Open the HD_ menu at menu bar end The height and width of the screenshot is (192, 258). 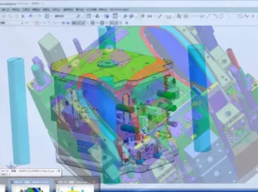119,9
